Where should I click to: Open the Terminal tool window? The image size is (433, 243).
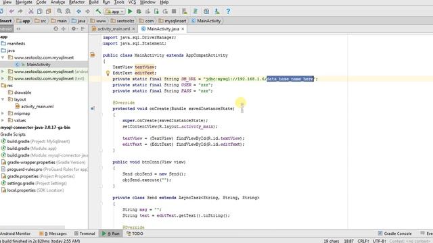[85, 234]
